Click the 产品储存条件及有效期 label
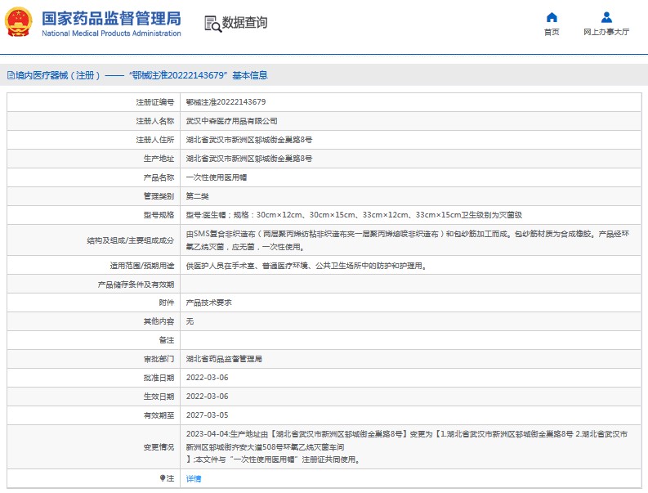 point(136,285)
